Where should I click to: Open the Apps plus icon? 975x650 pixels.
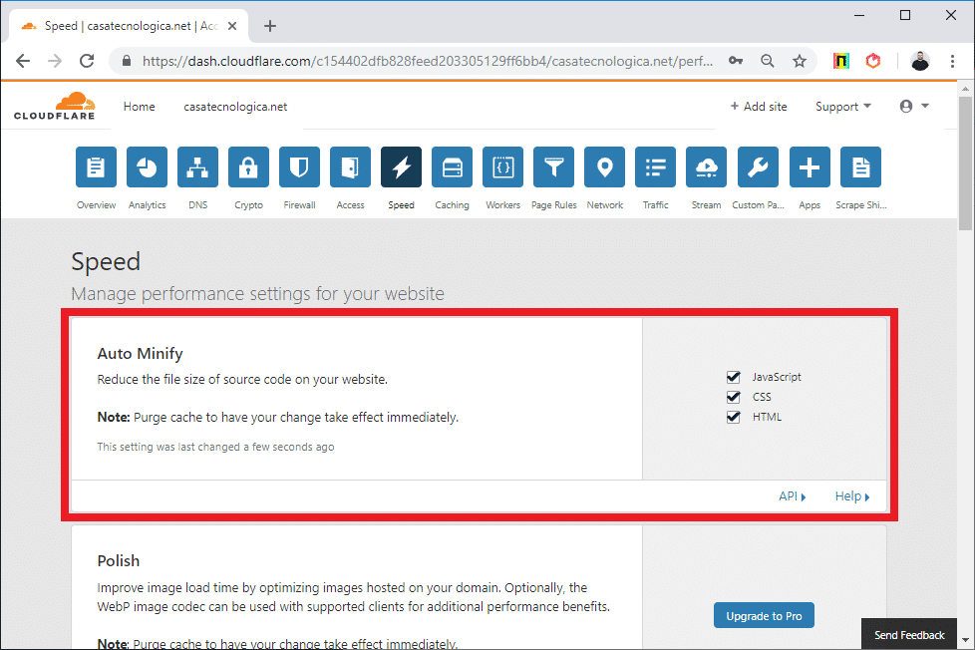(810, 166)
